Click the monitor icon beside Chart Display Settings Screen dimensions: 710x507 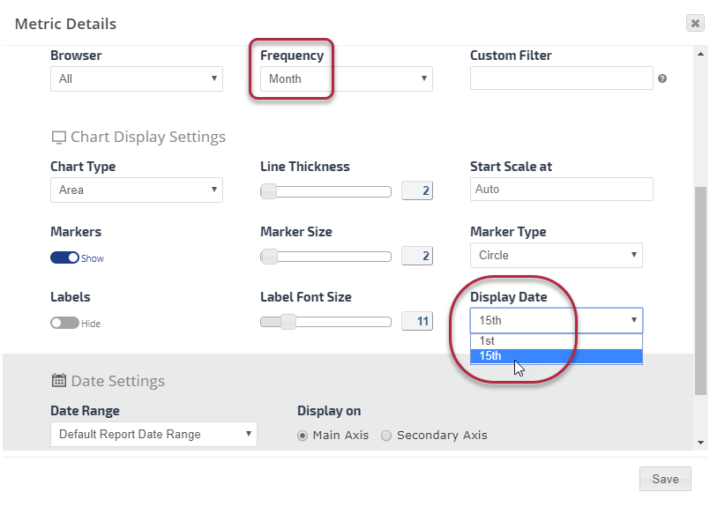pos(59,138)
